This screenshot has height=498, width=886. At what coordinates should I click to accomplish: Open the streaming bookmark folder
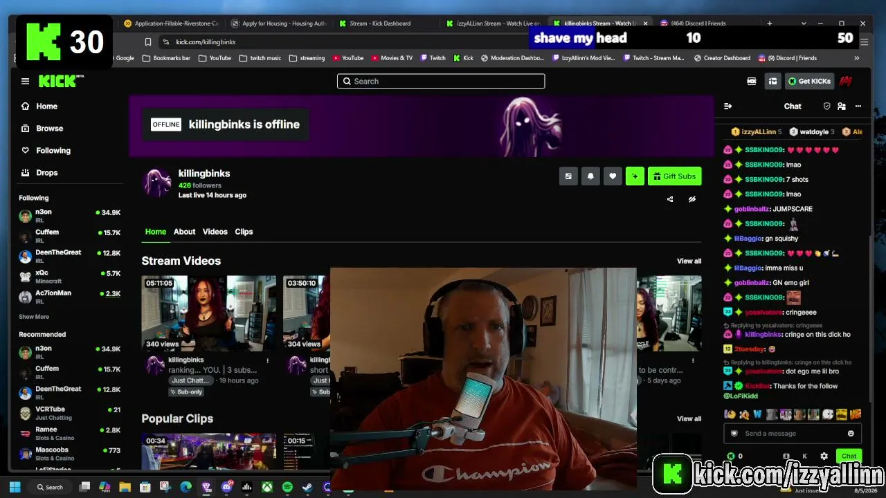pos(307,58)
